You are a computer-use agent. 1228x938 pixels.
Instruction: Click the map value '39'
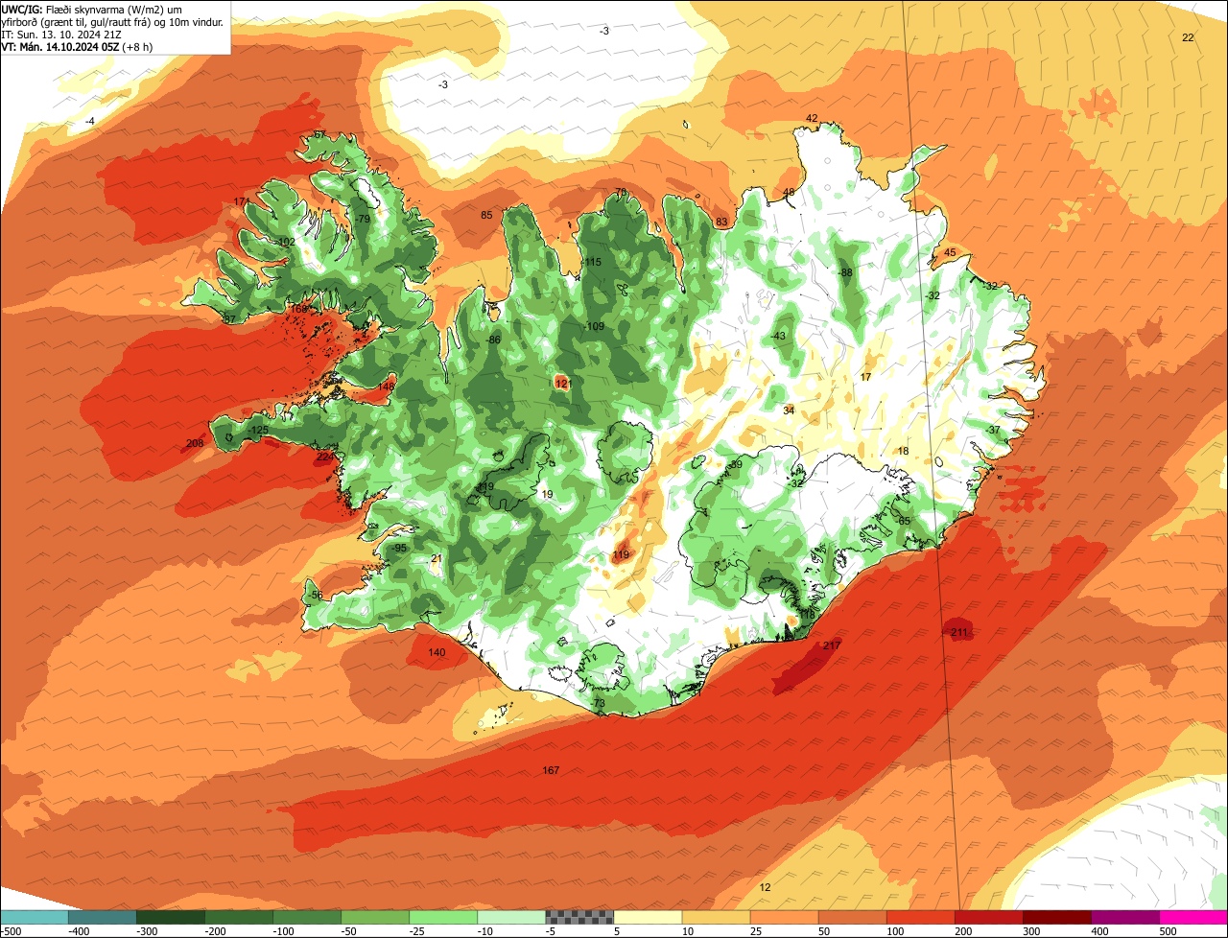click(x=737, y=464)
